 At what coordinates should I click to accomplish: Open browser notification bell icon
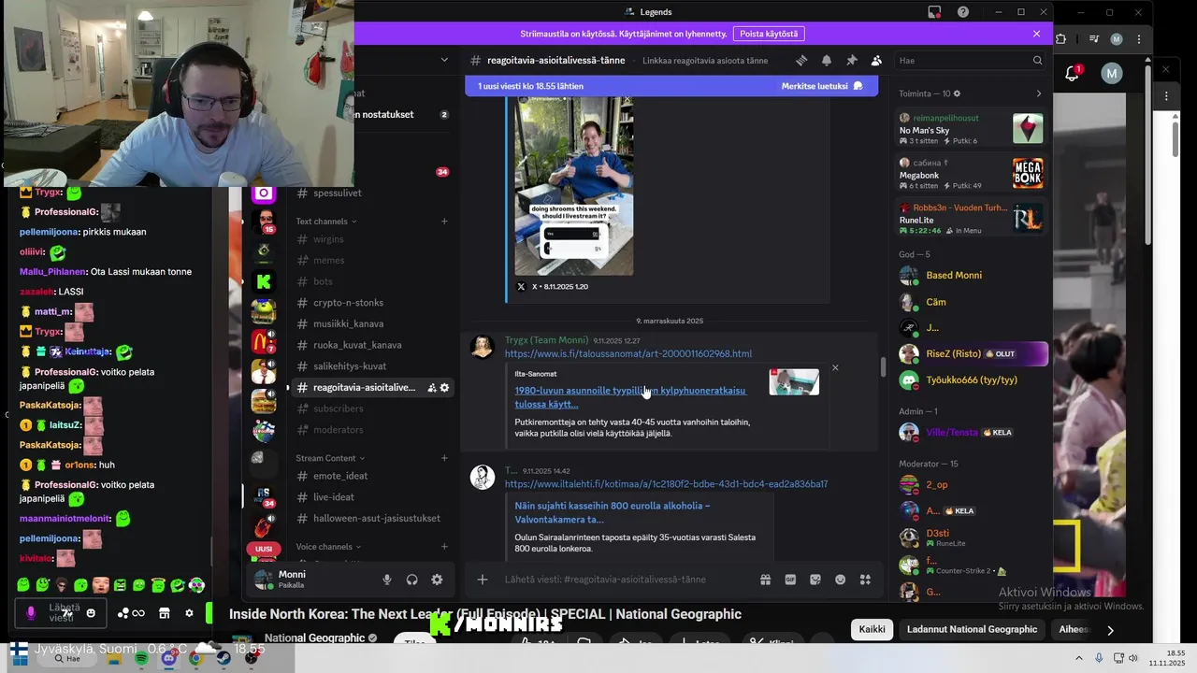1072,73
